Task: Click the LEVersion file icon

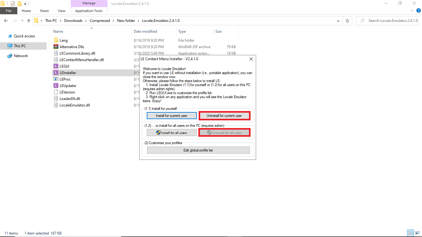Action: point(56,92)
